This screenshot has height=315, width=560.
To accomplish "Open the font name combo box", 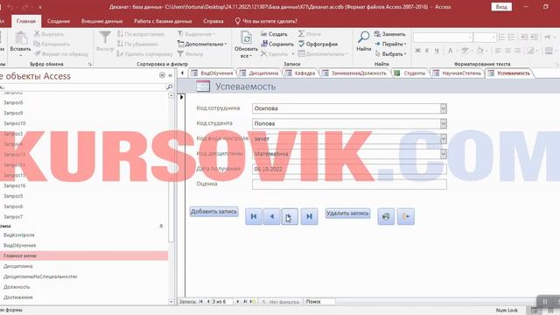I will click(x=443, y=37).
